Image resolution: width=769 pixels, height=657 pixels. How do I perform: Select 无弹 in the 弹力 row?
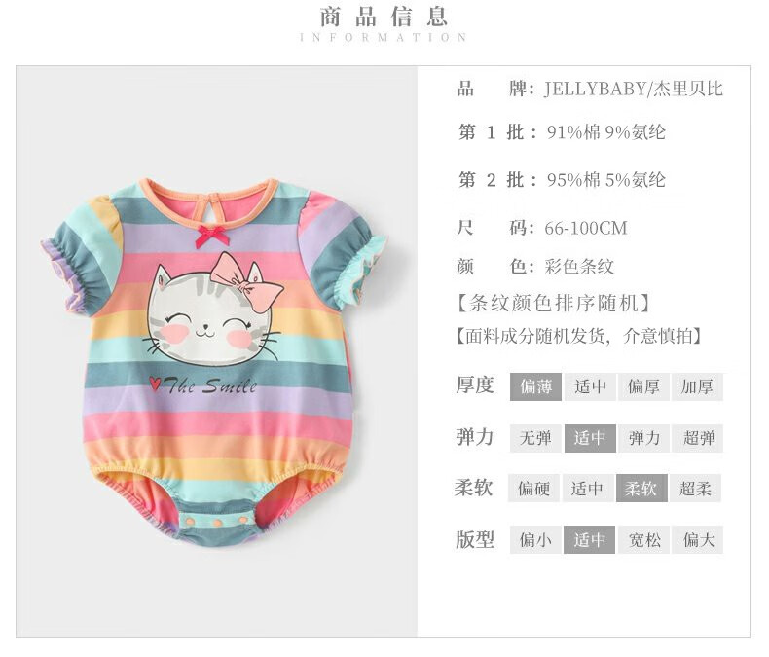(x=535, y=438)
